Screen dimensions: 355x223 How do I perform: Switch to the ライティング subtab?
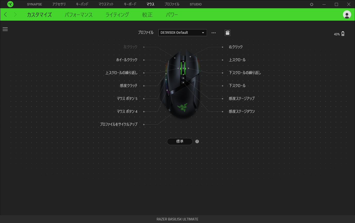tap(117, 15)
